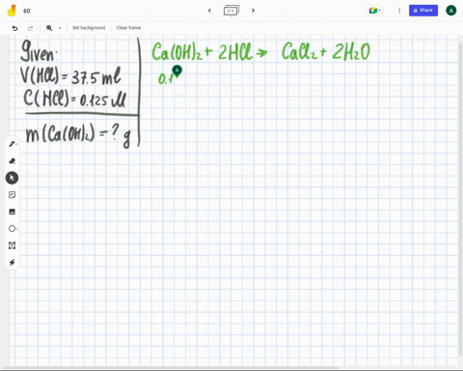This screenshot has height=371, width=463.
Task: Select the Pen tool
Action: [x=13, y=144]
